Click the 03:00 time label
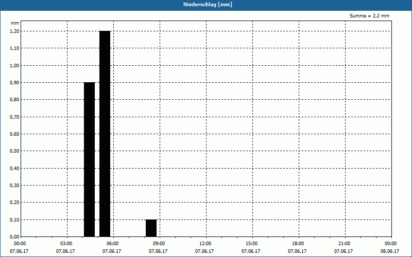This screenshot has height=257, width=412. click(66, 244)
